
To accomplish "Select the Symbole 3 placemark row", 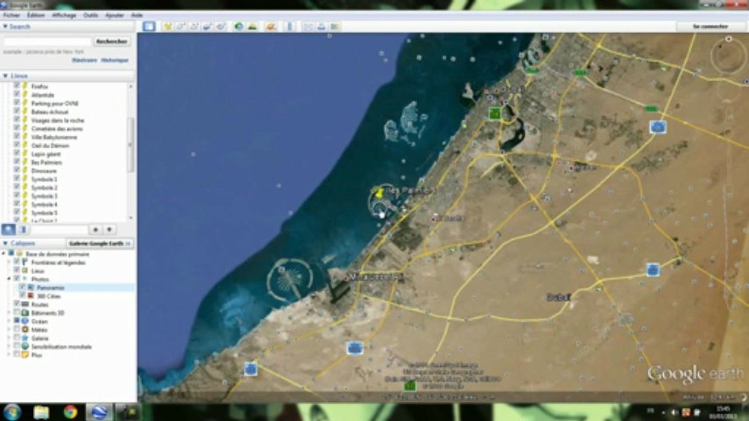I will (x=44, y=196).
